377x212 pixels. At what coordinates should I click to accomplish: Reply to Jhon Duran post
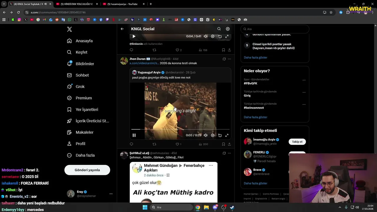pos(131,144)
